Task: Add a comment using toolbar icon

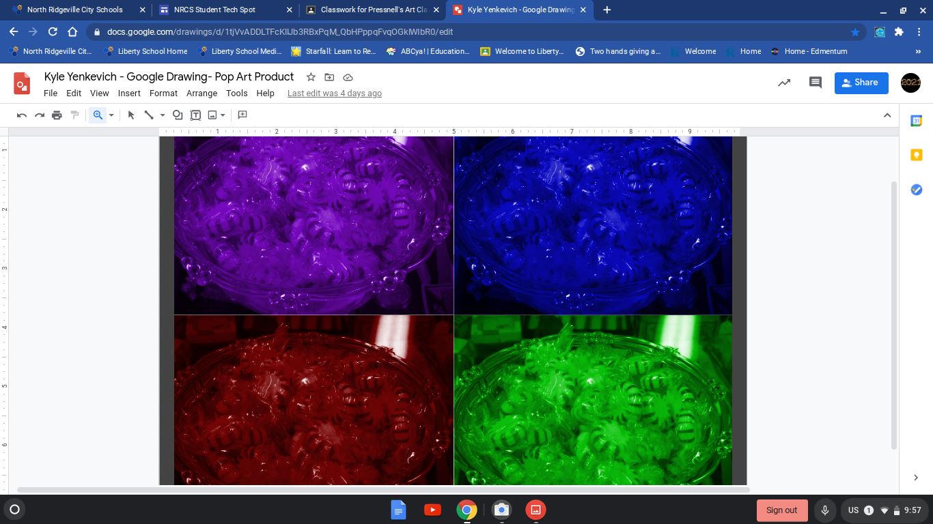Action: (242, 115)
